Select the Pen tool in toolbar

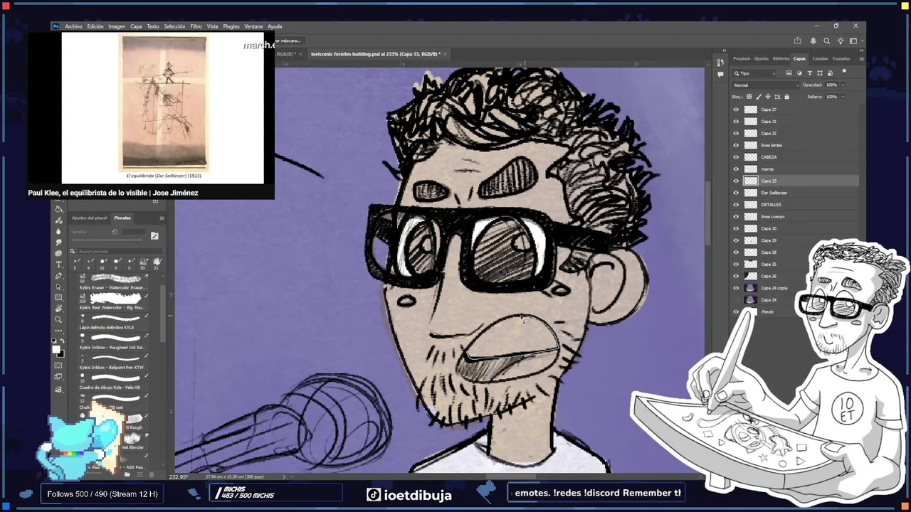[58, 276]
